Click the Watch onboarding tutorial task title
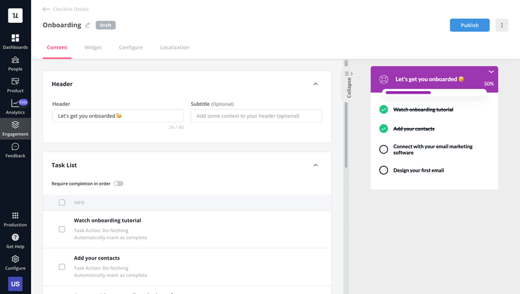520x294 pixels. tap(107, 220)
